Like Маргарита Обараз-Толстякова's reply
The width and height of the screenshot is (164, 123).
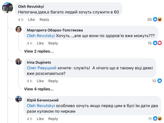(40, 43)
